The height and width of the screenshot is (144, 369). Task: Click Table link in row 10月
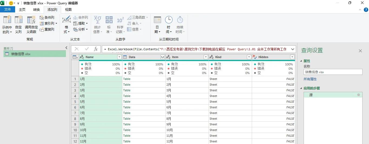point(127,130)
